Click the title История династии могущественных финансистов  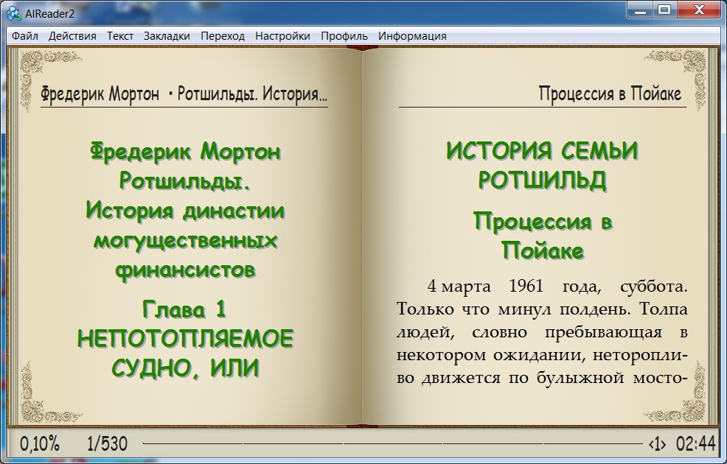tap(185, 240)
